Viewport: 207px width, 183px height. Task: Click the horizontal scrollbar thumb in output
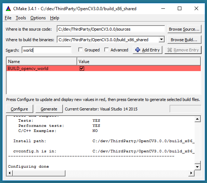pyautogui.click(x=39, y=173)
